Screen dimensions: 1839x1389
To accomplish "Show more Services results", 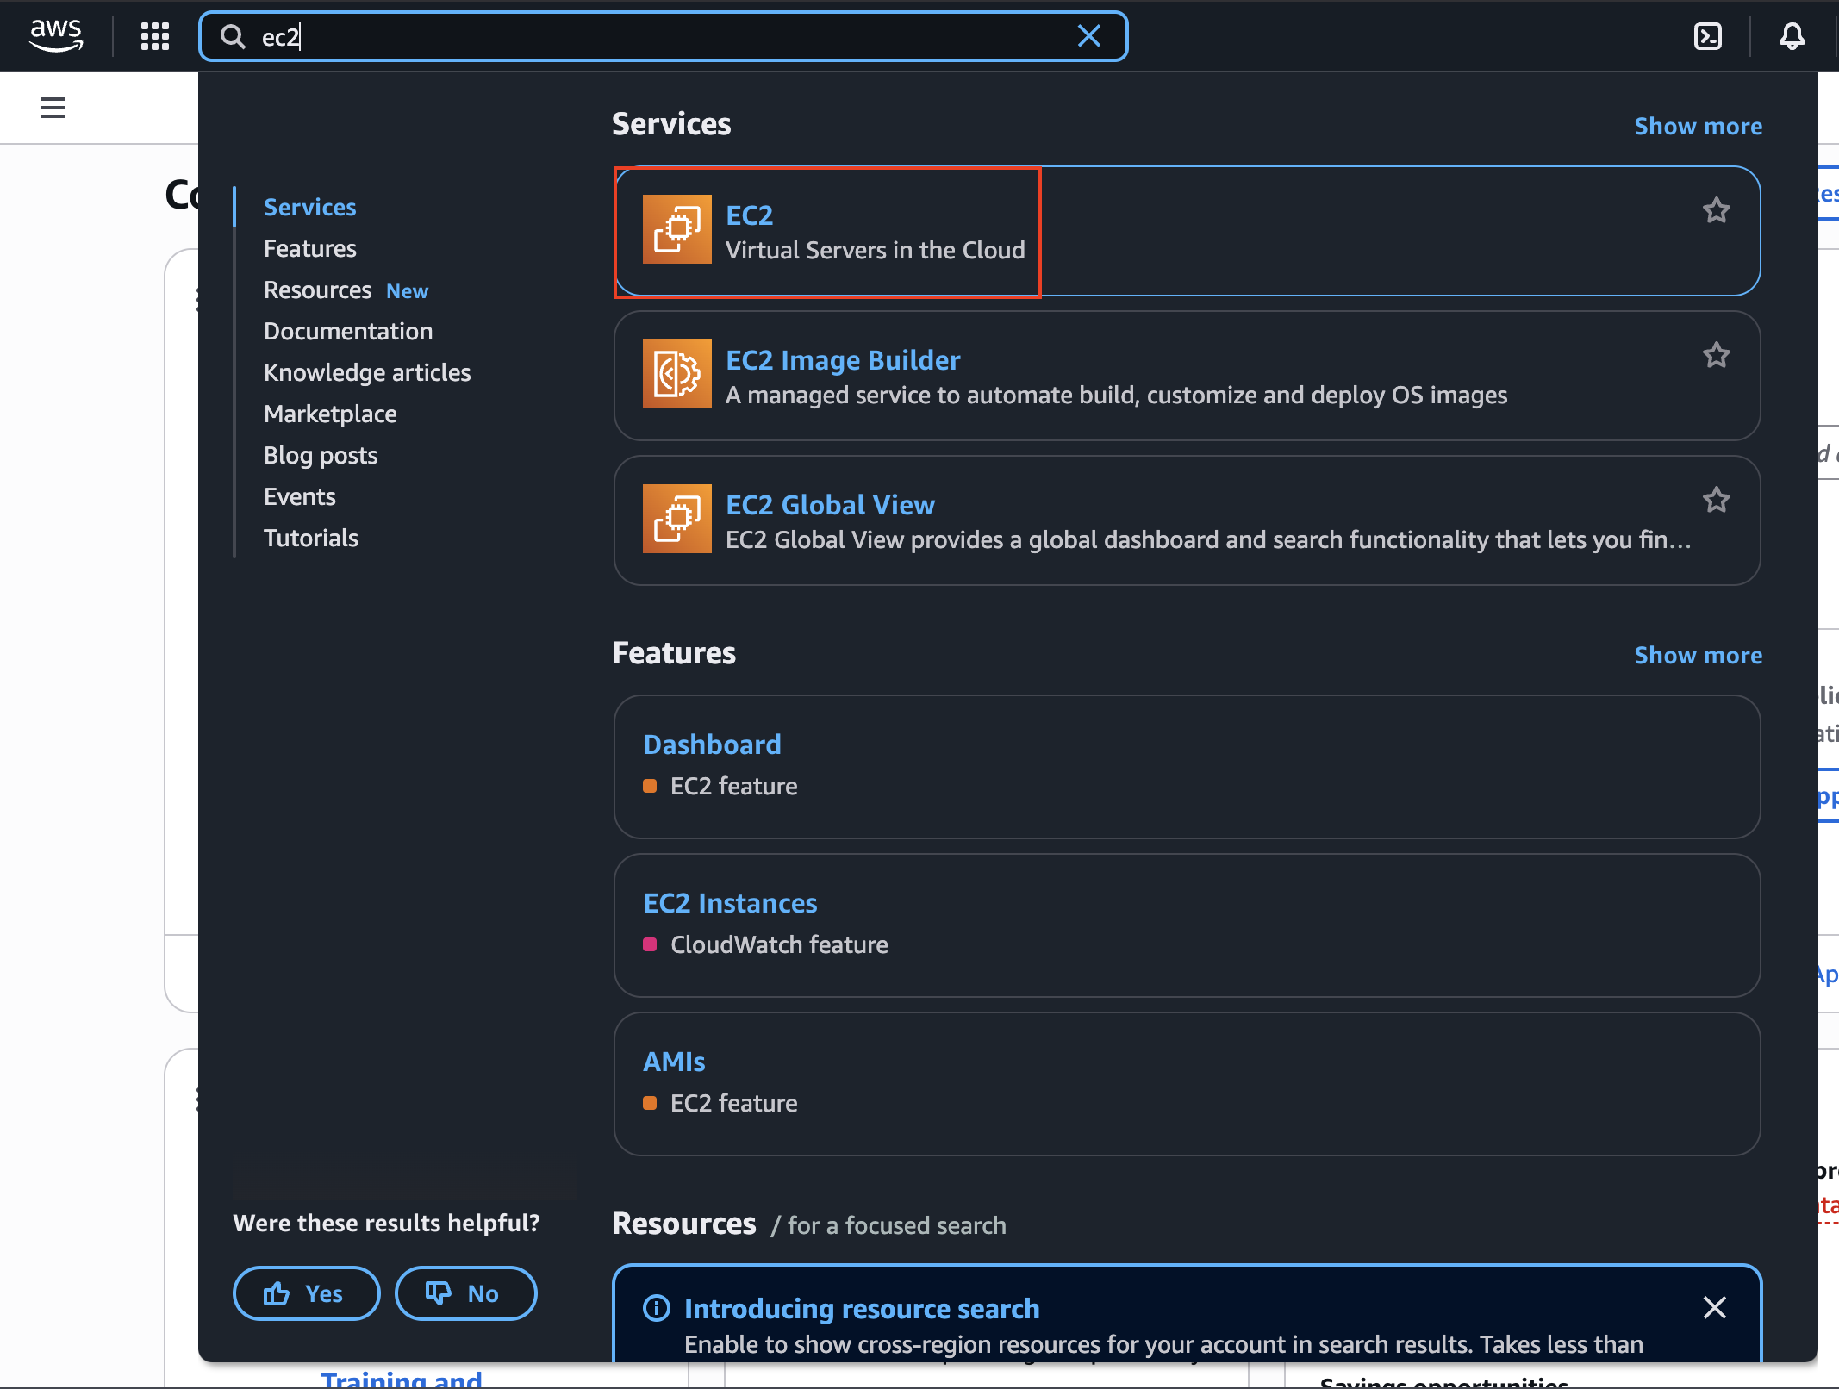I will pos(1698,126).
